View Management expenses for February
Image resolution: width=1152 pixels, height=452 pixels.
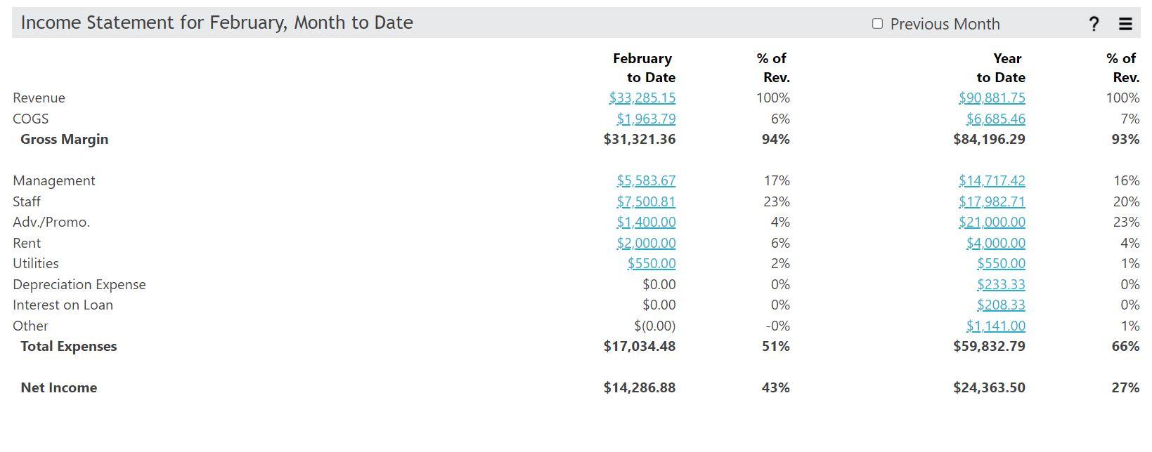tap(646, 180)
